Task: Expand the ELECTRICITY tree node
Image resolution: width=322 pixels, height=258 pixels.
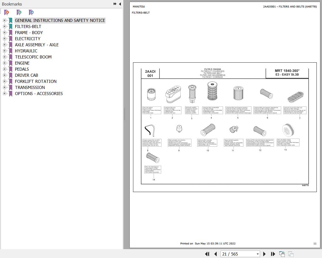Action: pyautogui.click(x=4, y=39)
